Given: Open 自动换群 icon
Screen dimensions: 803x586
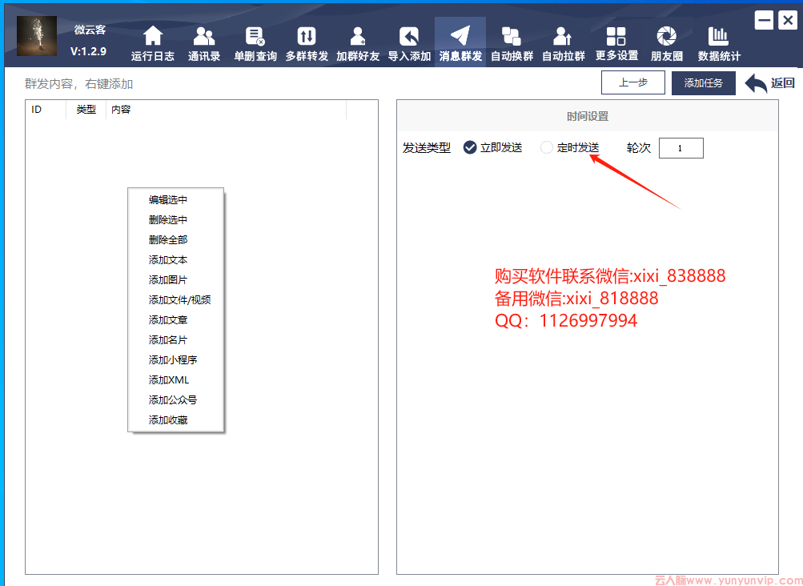Looking at the screenshot, I should pyautogui.click(x=511, y=36).
